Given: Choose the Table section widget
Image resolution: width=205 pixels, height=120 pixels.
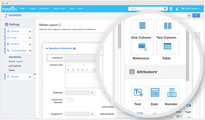Looking at the screenshot, I should tap(168, 47).
